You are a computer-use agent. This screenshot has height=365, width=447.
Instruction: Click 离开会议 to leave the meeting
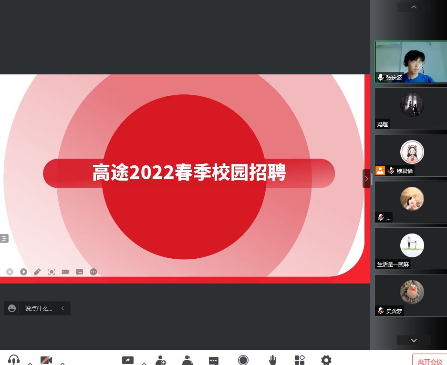click(x=430, y=361)
